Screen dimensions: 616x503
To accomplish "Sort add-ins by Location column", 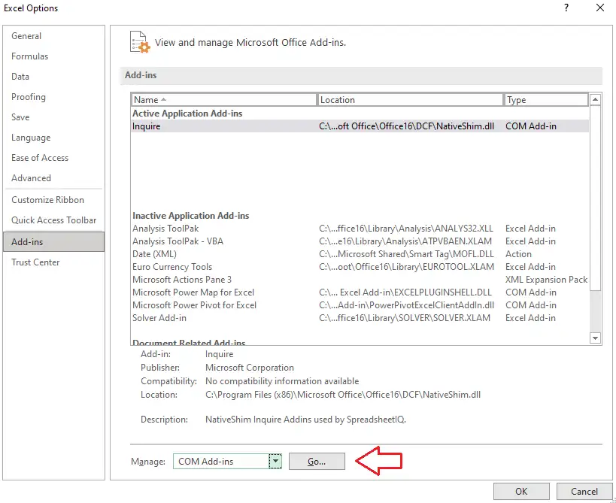I will coord(410,100).
